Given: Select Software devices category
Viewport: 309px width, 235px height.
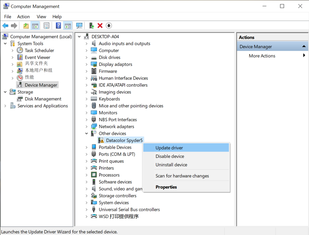Looking at the screenshot, I should [x=115, y=182].
